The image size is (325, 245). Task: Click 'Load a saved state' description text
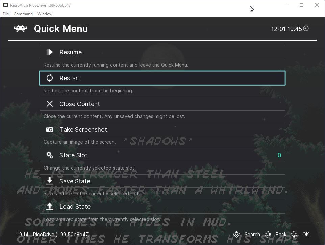click(x=102, y=219)
